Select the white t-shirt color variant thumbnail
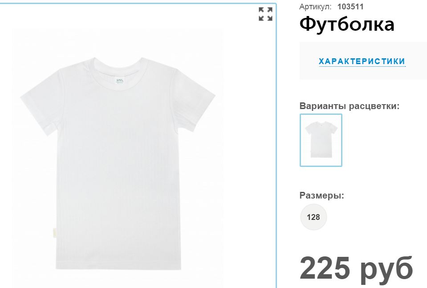 click(321, 140)
